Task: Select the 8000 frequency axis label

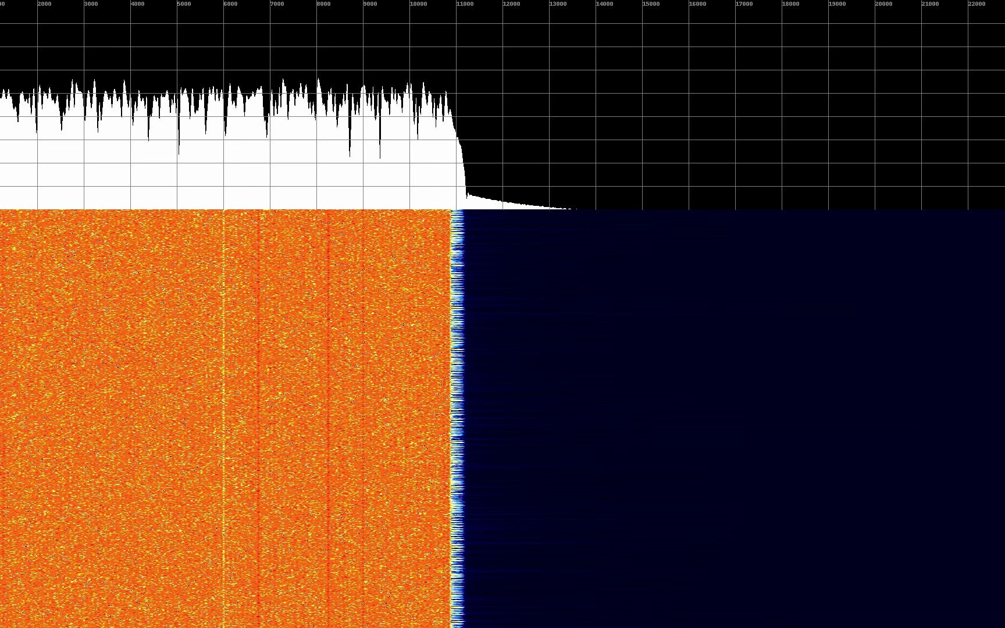Action: pyautogui.click(x=324, y=4)
